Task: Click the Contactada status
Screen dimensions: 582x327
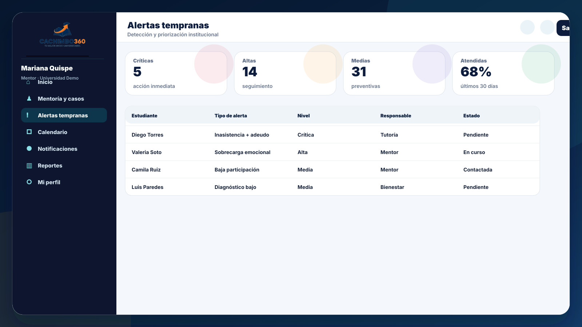Action: [x=478, y=170]
